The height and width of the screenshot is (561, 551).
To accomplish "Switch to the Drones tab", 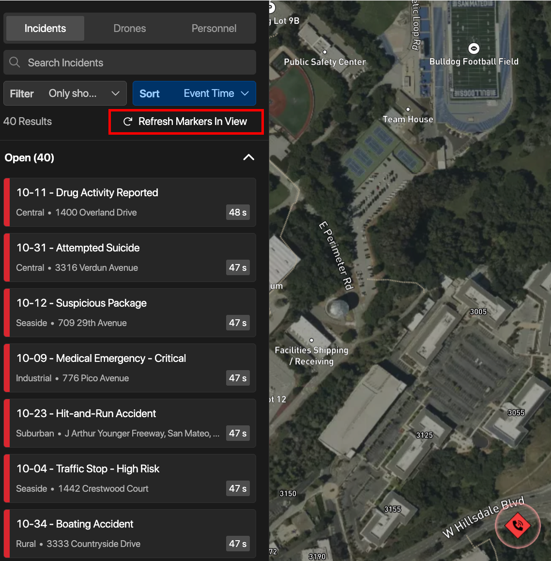I will coord(129,29).
